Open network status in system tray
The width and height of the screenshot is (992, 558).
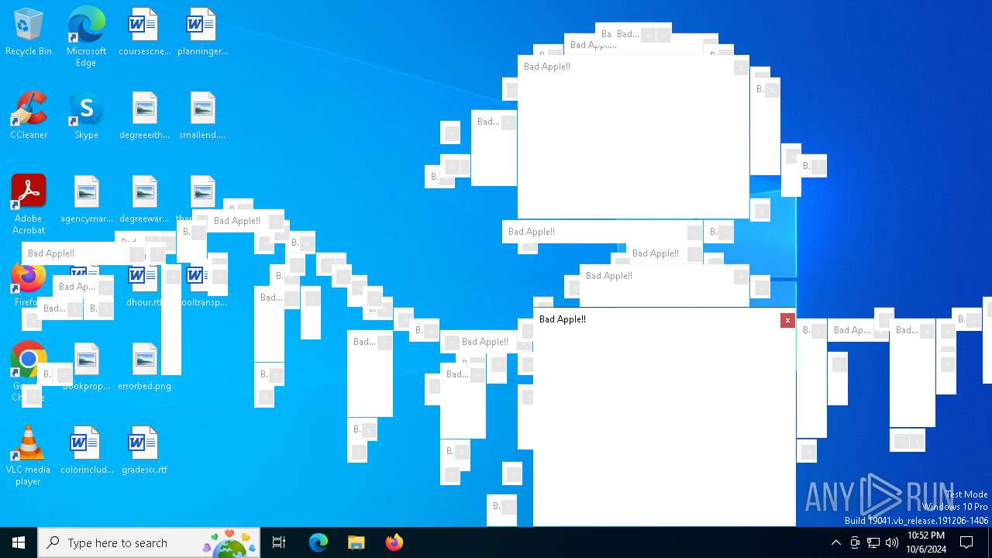[873, 542]
